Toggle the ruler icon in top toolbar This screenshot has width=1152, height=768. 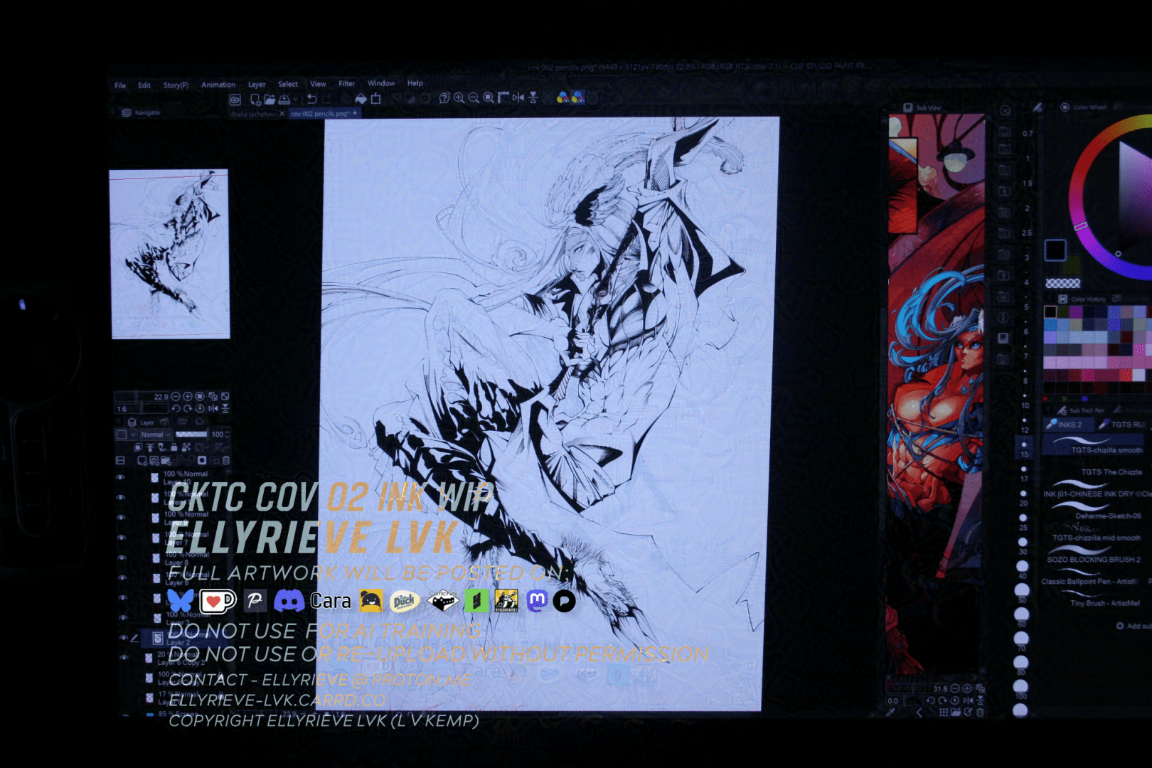(503, 97)
